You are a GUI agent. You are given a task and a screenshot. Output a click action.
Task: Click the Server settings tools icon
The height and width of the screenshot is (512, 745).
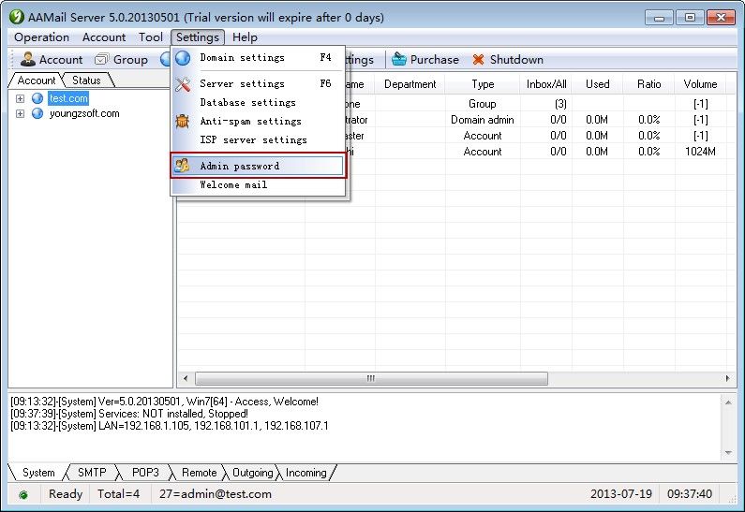coord(183,84)
